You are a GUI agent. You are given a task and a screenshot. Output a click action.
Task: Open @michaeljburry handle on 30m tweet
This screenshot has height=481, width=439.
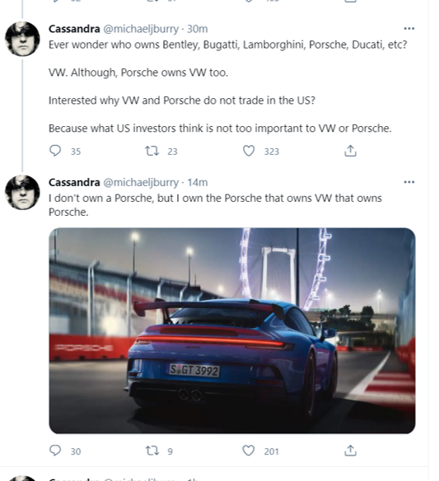point(141,29)
